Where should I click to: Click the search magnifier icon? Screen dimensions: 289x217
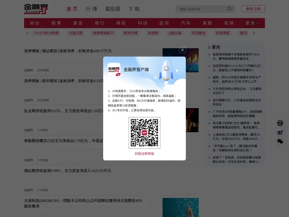[x=229, y=9]
